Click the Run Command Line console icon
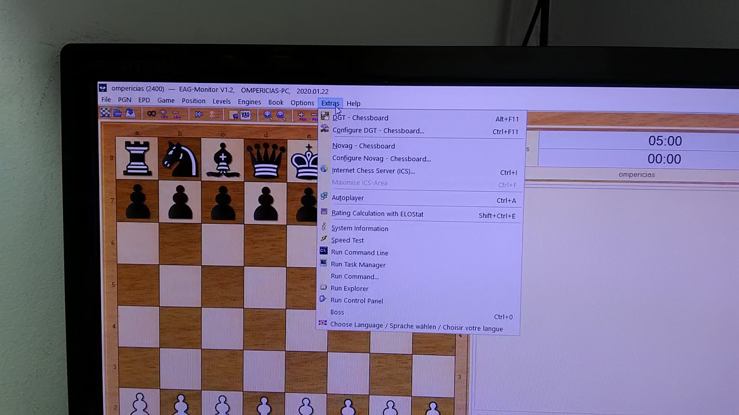Screen dimensions: 739x415 tap(323, 251)
